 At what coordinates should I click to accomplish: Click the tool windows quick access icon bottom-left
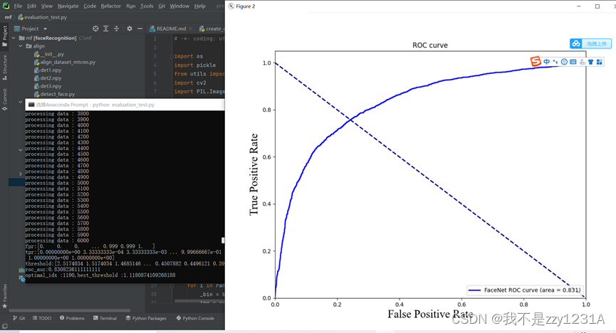coord(5,327)
